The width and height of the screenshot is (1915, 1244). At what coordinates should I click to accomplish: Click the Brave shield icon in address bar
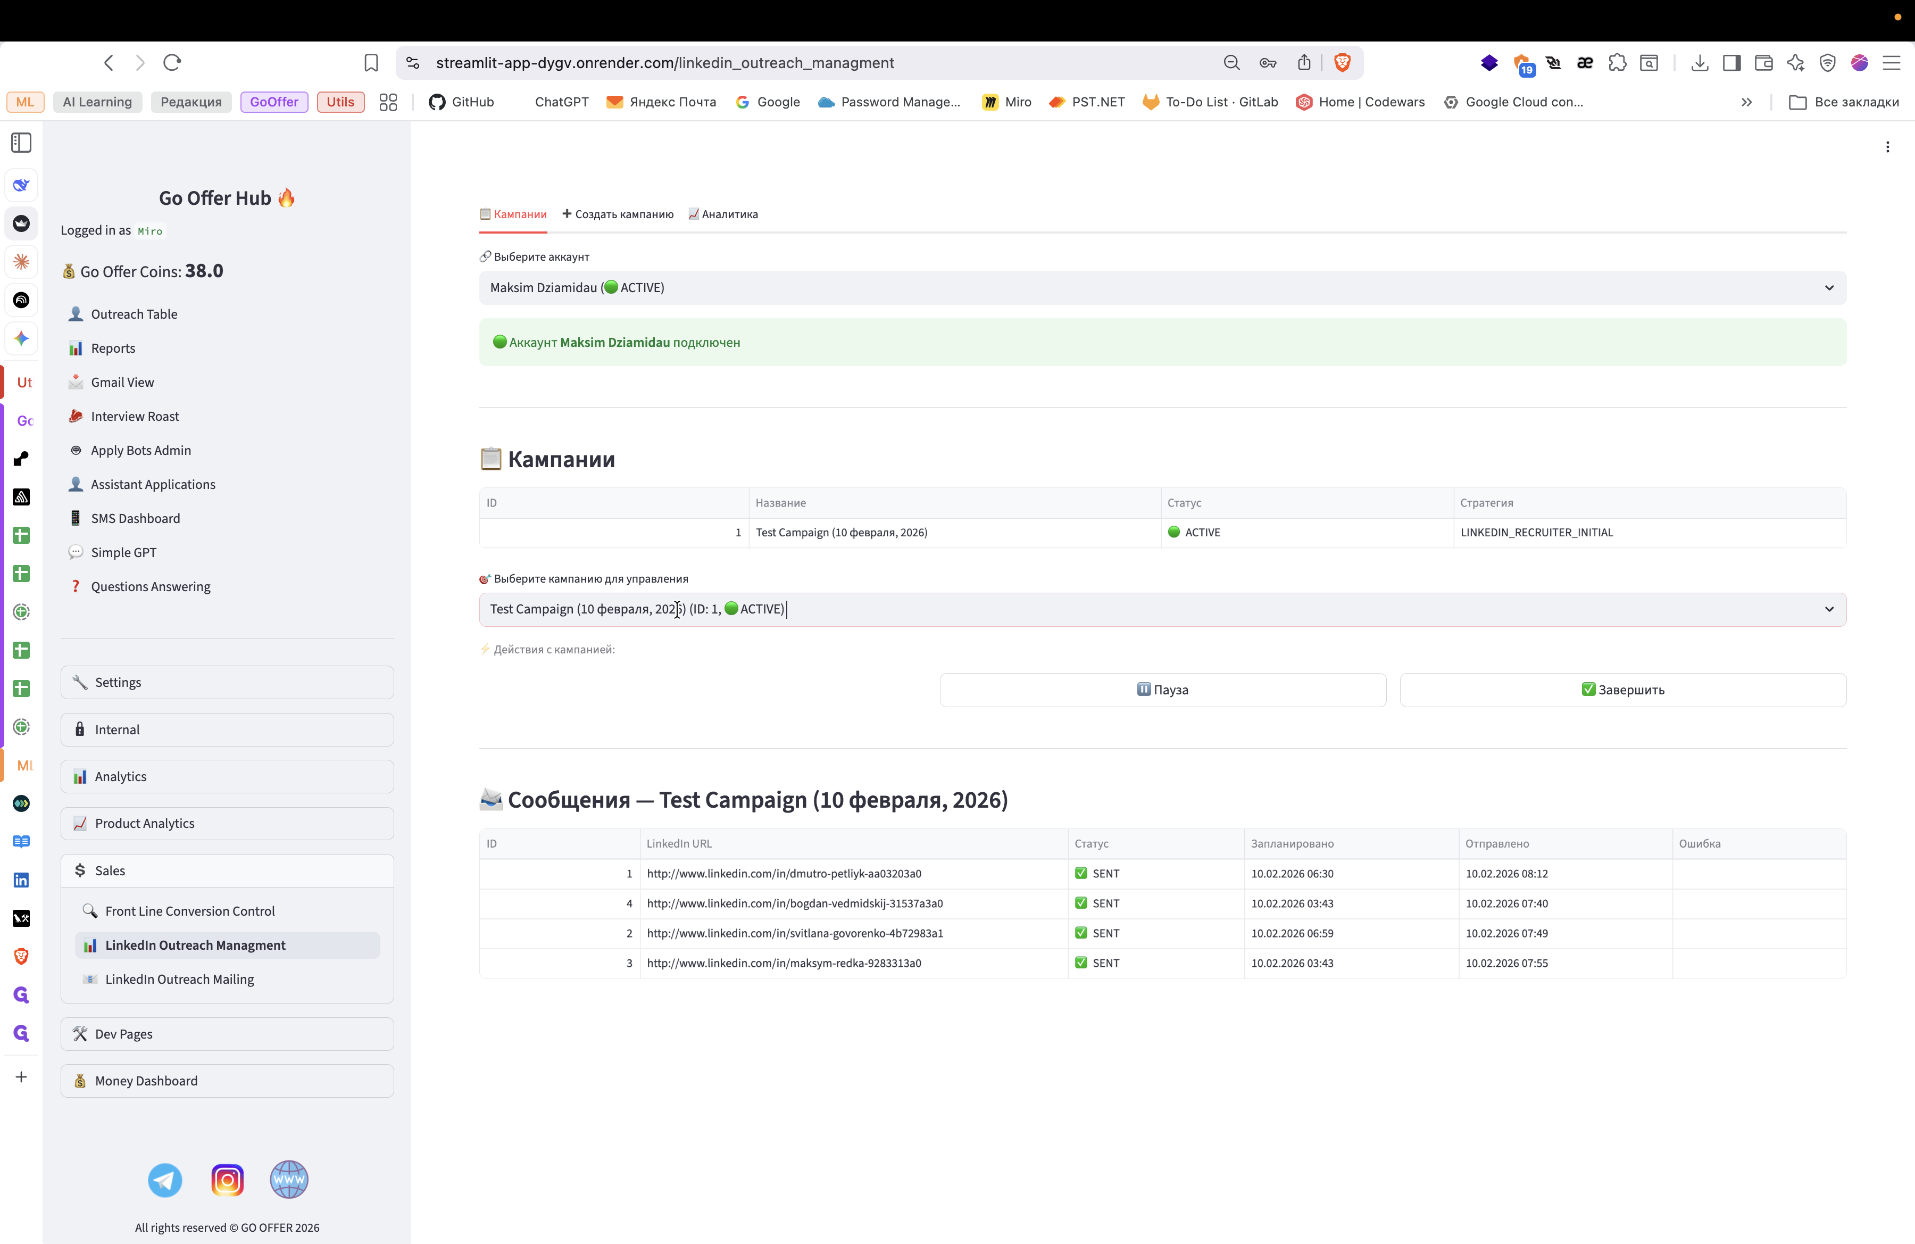coord(1342,63)
